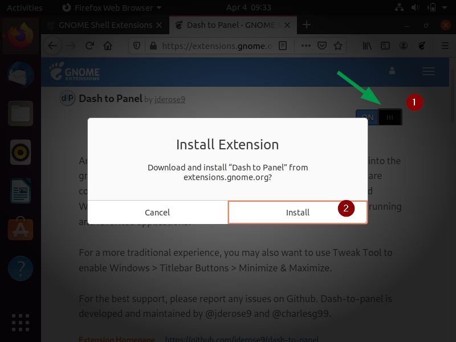Image resolution: width=456 pixels, height=342 pixels.
Task: Open Firefox hamburger menu
Action: click(x=445, y=46)
